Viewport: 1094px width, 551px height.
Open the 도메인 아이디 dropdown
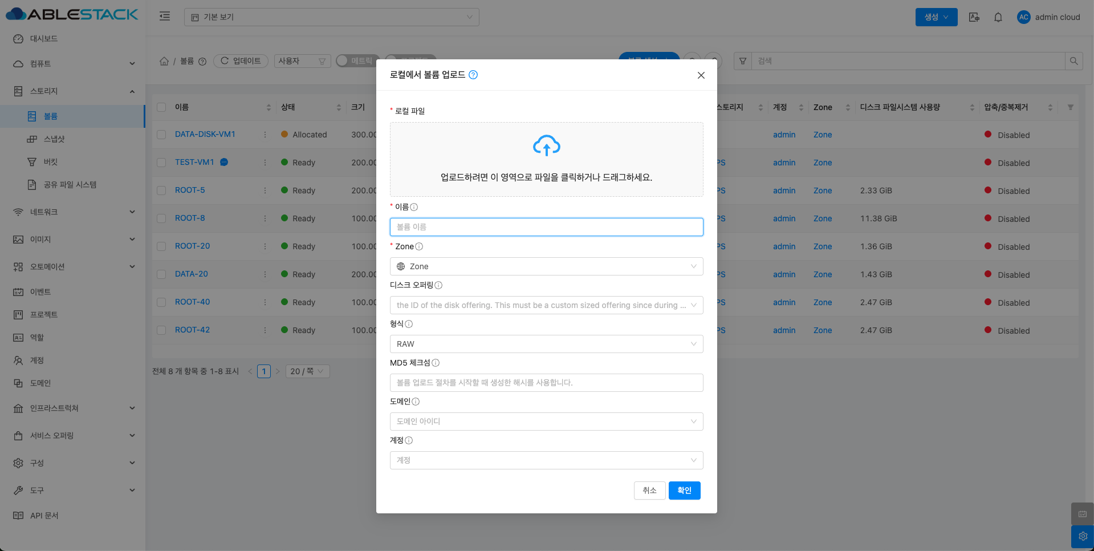pyautogui.click(x=546, y=422)
